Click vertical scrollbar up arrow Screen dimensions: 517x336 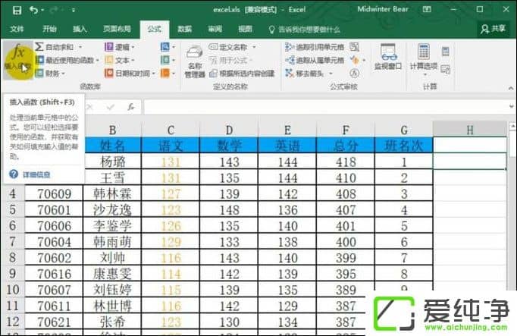[512, 127]
